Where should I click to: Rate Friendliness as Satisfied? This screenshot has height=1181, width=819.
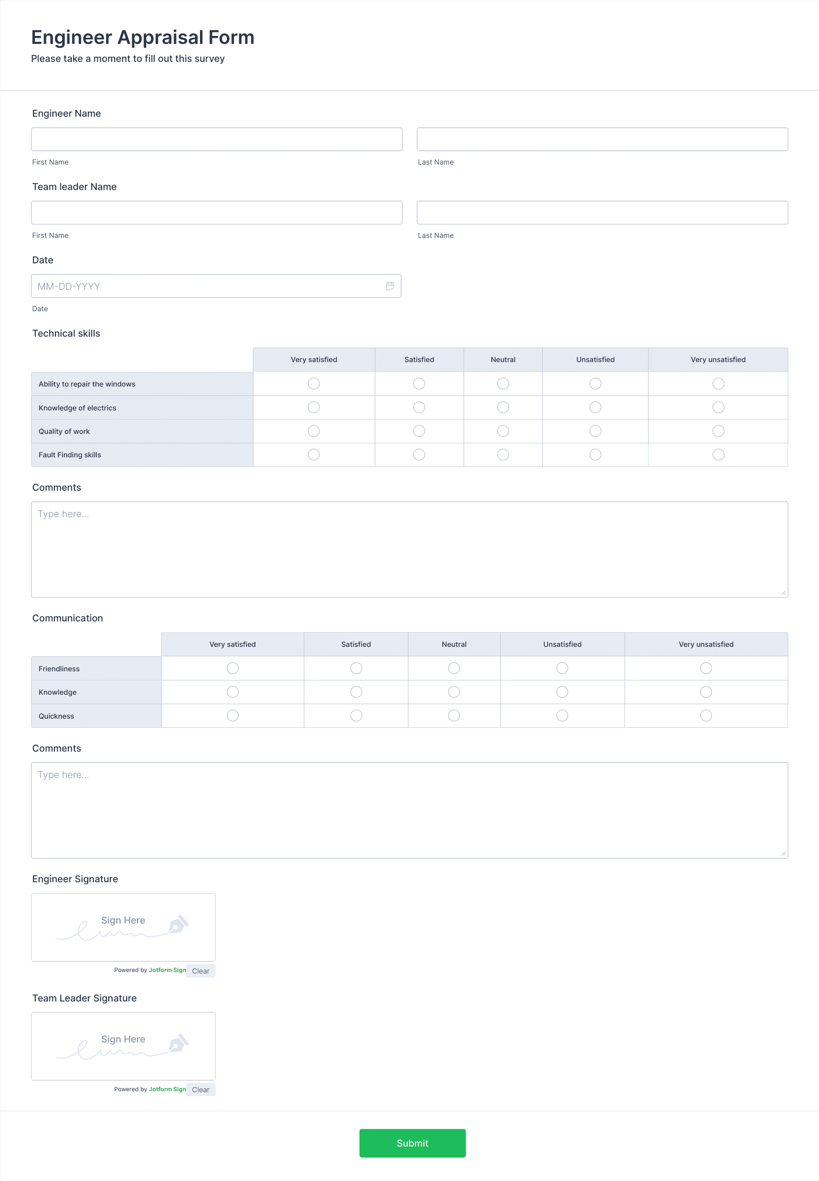tap(356, 668)
